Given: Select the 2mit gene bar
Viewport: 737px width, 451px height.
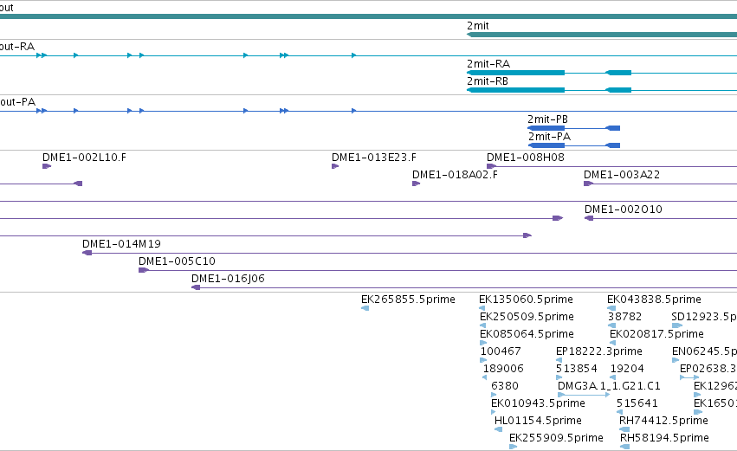Looking at the screenshot, I should pos(602,35).
